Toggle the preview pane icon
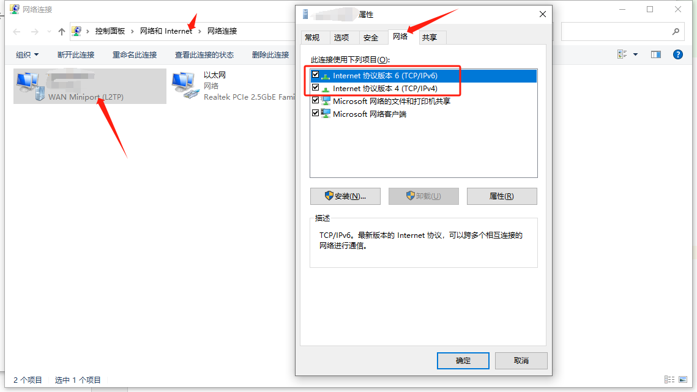 [655, 54]
